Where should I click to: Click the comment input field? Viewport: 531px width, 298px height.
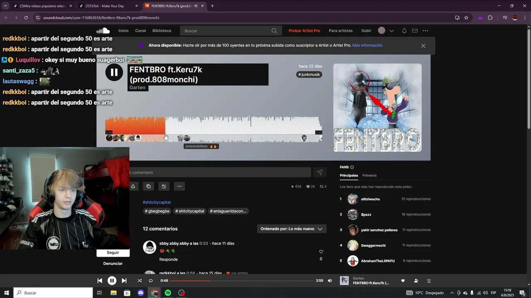(219, 172)
